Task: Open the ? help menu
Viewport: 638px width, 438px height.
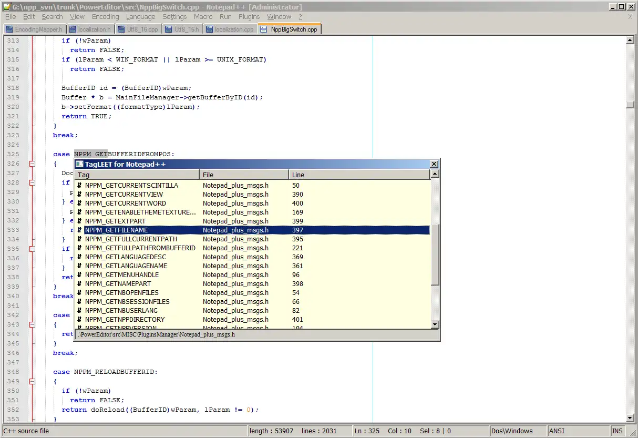Action: coord(301,17)
